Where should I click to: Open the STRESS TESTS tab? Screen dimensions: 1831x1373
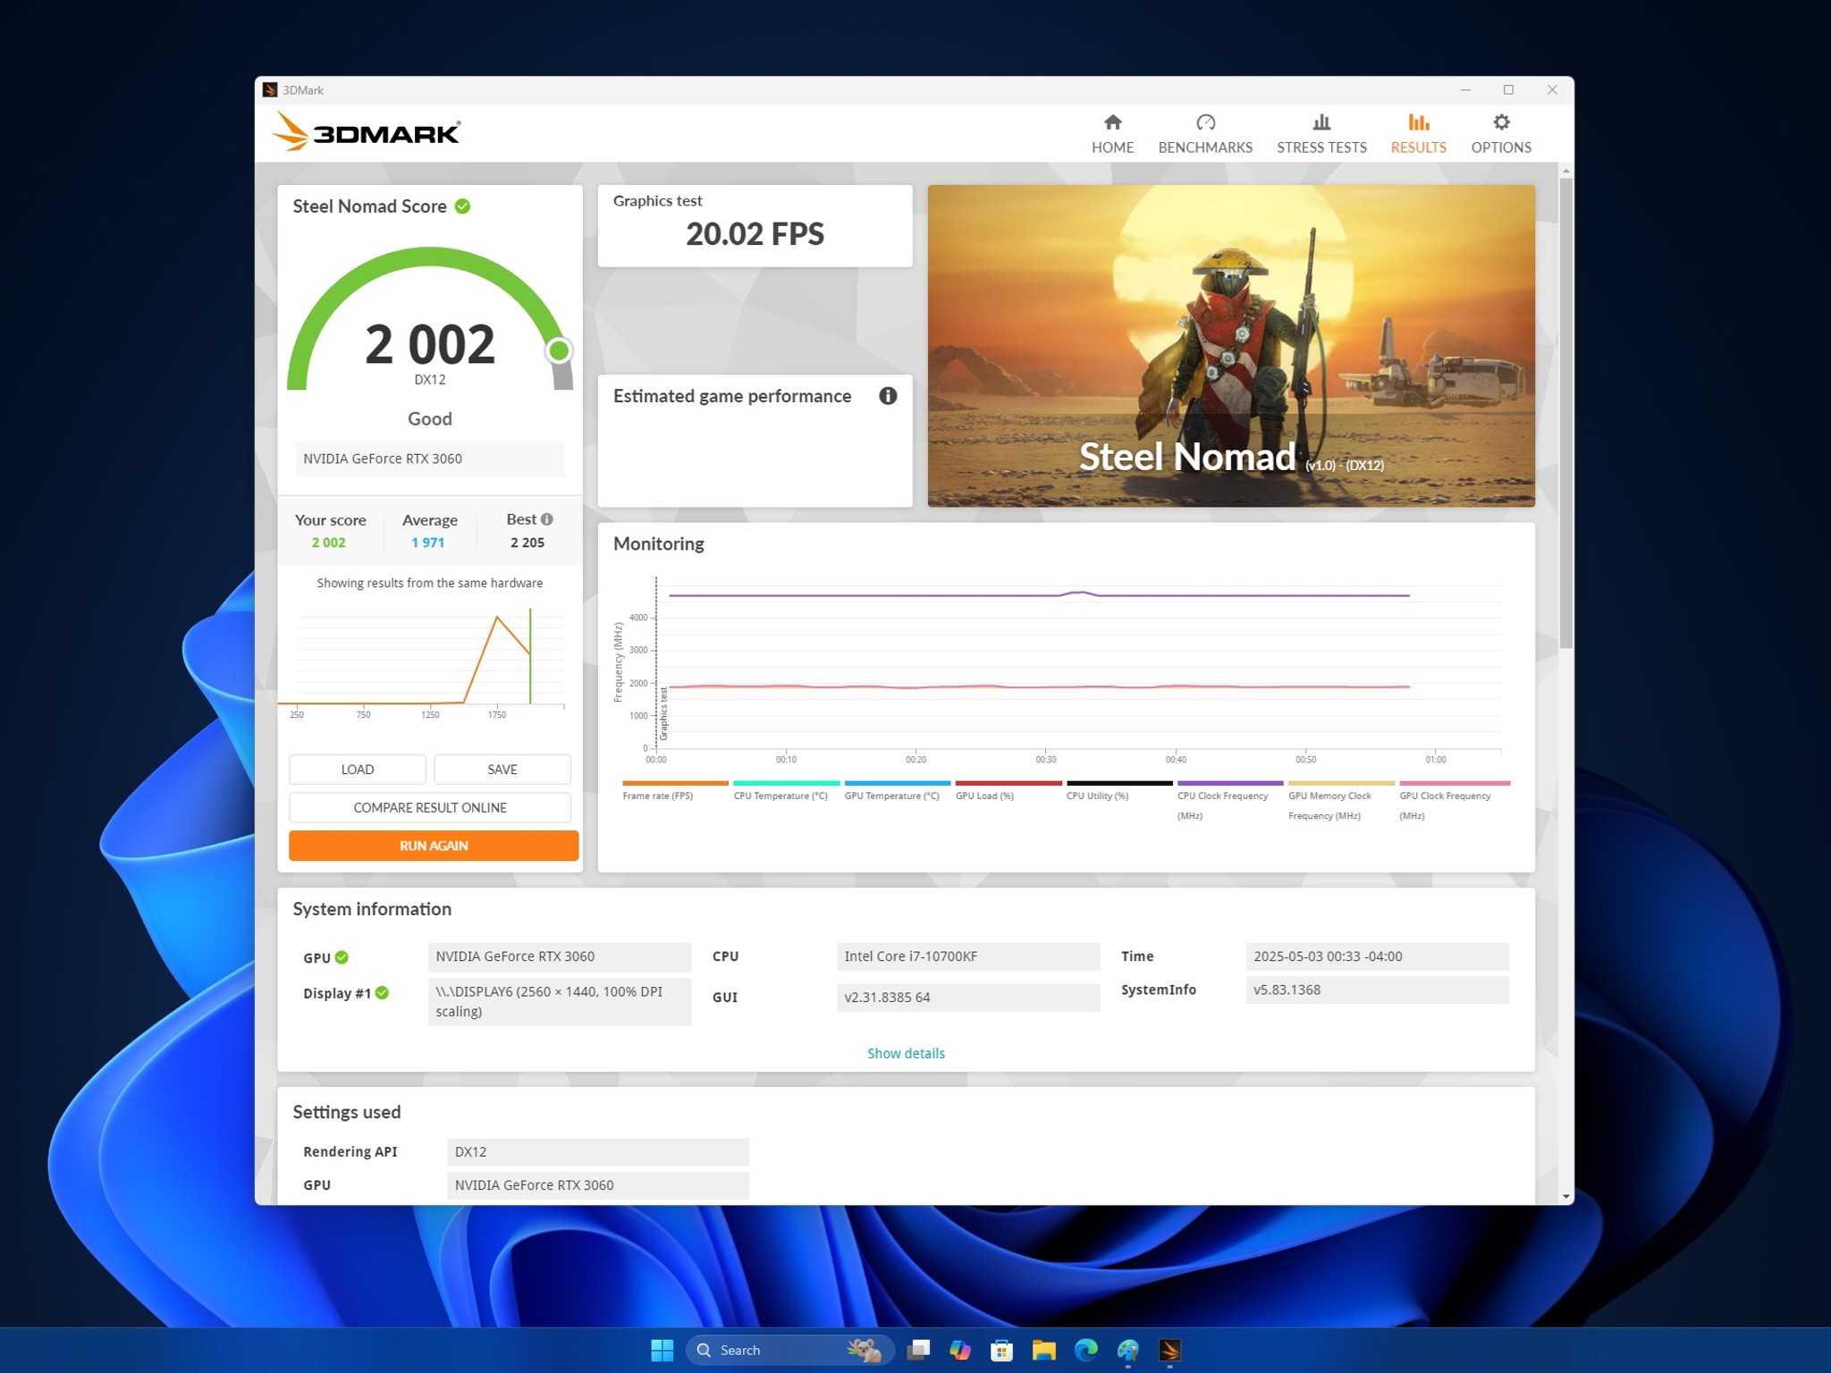pyautogui.click(x=1321, y=134)
